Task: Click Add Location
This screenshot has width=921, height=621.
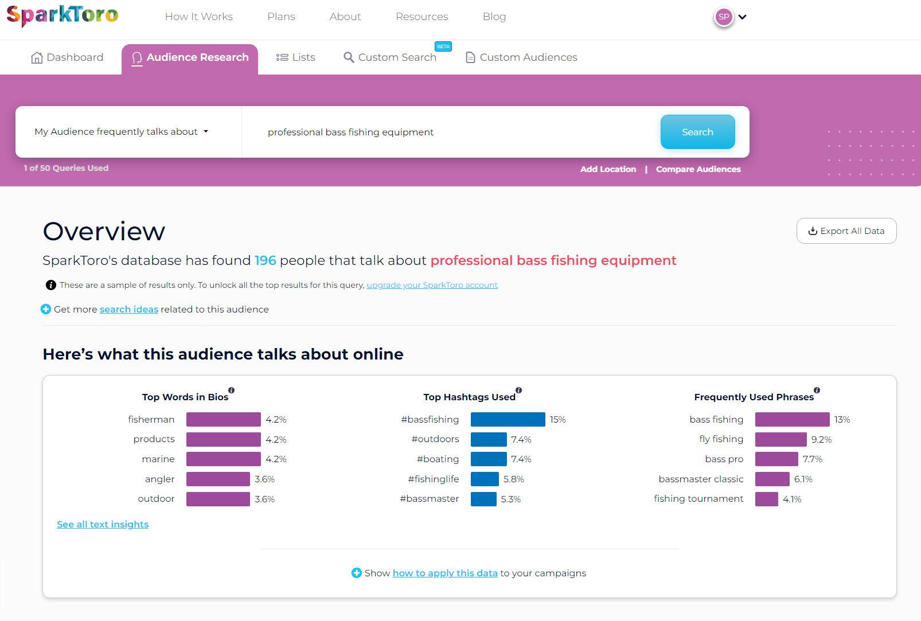Action: tap(608, 169)
